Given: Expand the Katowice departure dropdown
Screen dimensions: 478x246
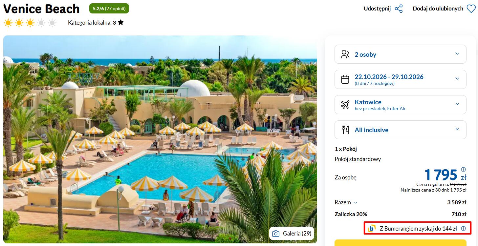Looking at the screenshot, I should pos(401,105).
